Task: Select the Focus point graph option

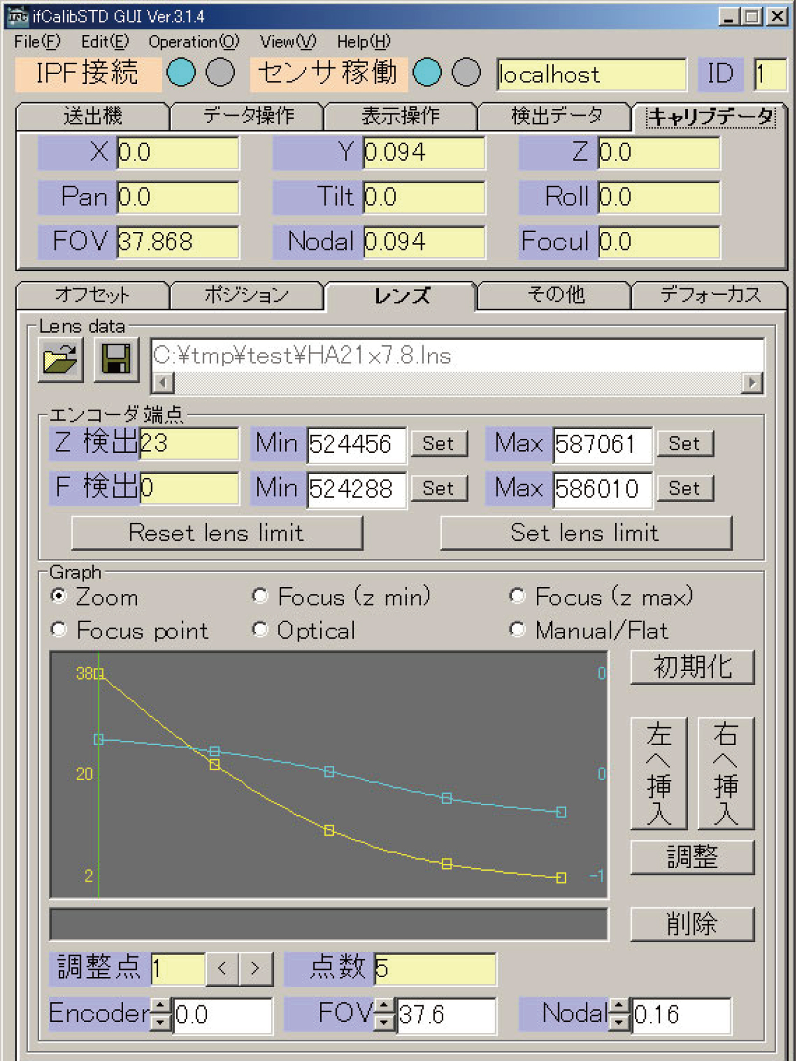Action: coord(59,630)
